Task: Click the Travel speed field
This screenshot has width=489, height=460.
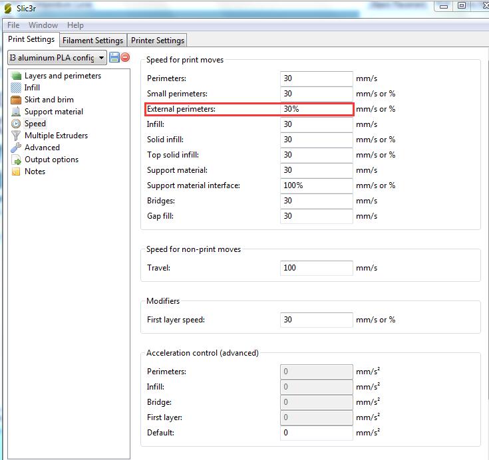Action: [317, 268]
